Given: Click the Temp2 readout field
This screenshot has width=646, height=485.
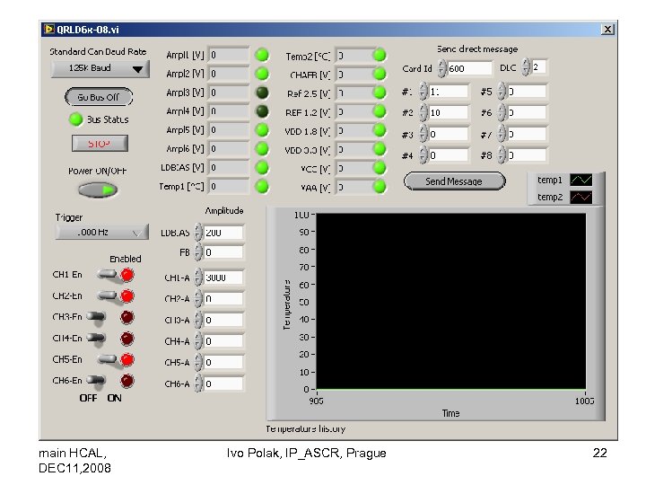Looking at the screenshot, I should (354, 56).
